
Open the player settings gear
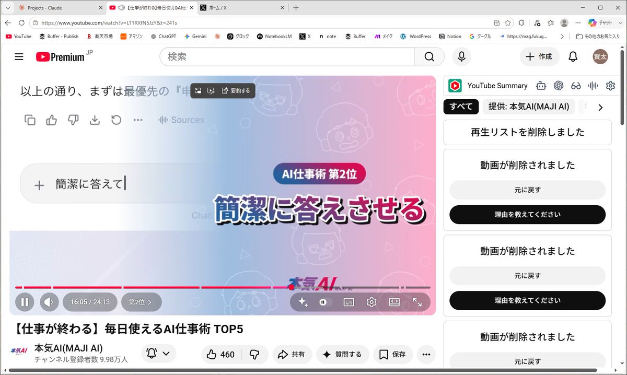coord(371,302)
